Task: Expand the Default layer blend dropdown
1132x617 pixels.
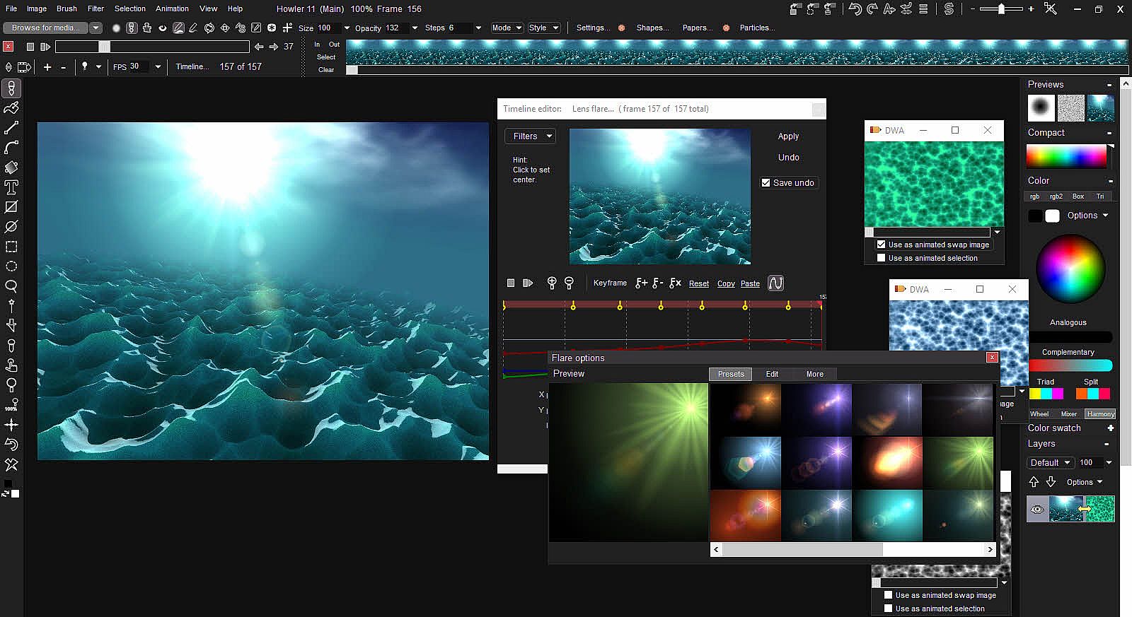Action: click(1050, 462)
